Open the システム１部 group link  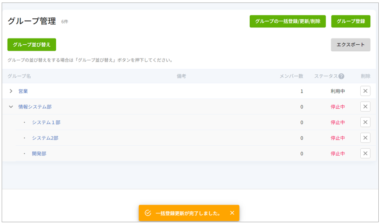click(46, 122)
